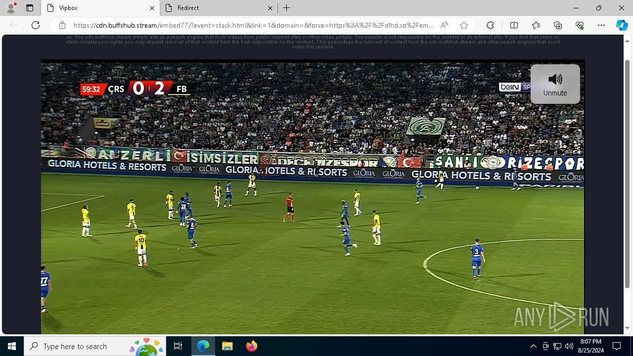The width and height of the screenshot is (633, 356).
Task: Click the address bar URL
Action: [x=253, y=25]
